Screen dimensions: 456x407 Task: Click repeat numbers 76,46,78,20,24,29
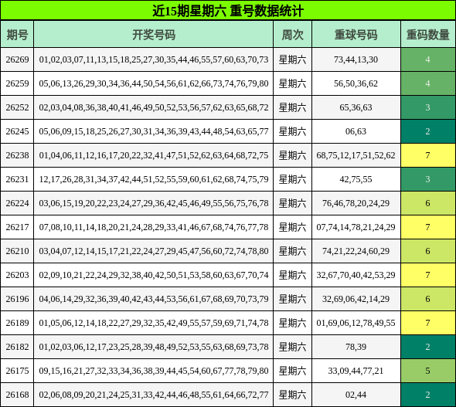(356, 203)
